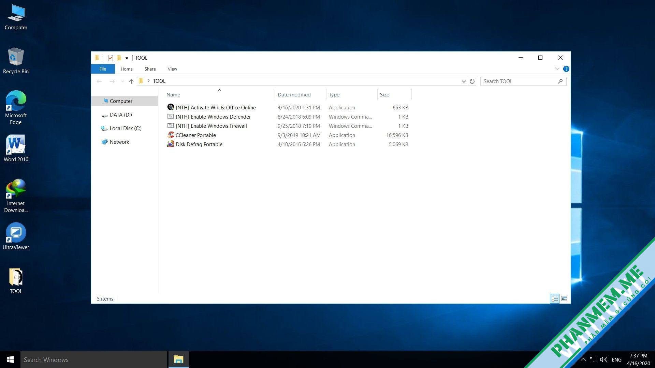655x368 pixels.
Task: Switch to the View ribbon tab
Action: [172, 69]
